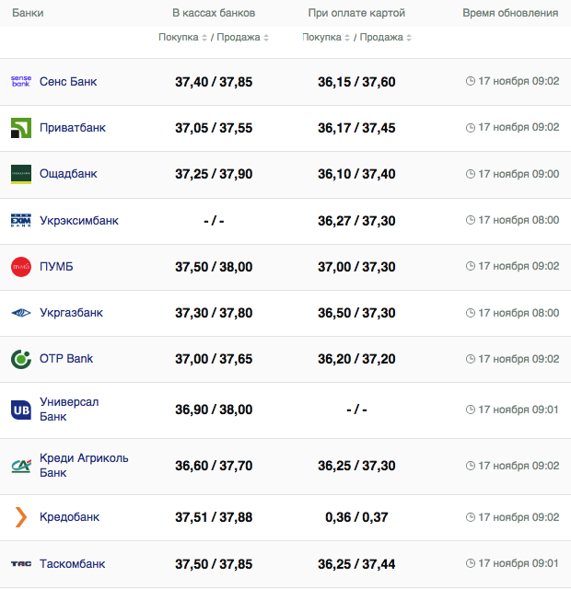Click the Универсал Банк UB logo
Screen dimensions: 571x589
(21, 410)
